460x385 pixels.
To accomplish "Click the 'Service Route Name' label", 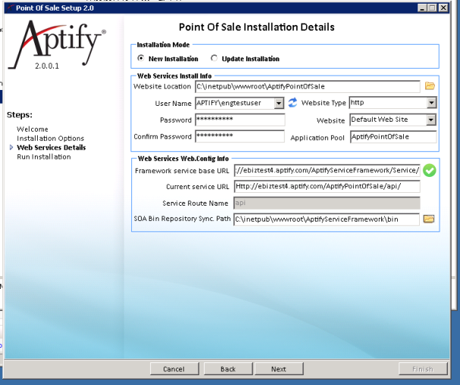I will click(x=195, y=203).
